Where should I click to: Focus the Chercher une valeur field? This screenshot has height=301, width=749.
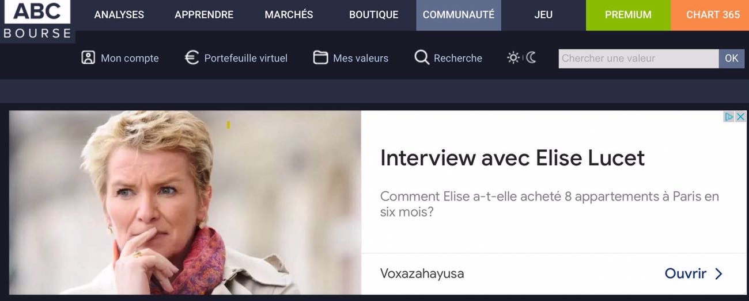[638, 58]
